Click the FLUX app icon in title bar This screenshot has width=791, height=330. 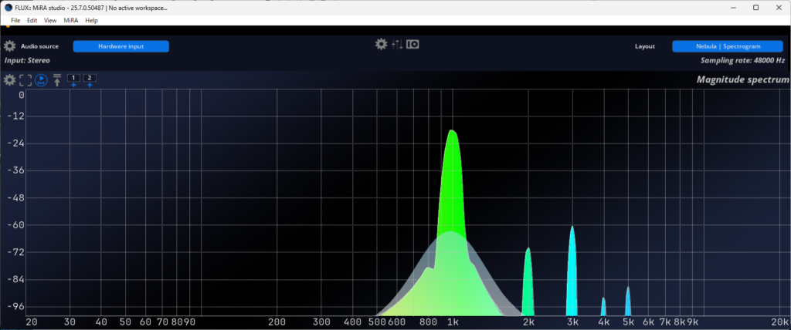(x=7, y=7)
